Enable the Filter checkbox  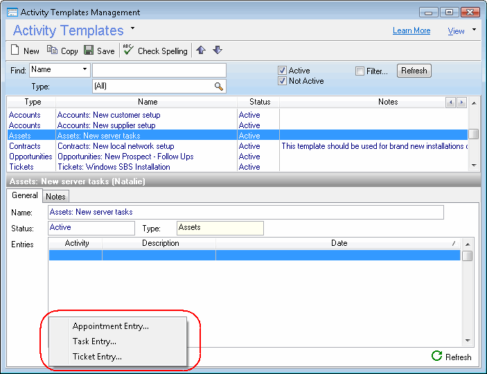360,71
